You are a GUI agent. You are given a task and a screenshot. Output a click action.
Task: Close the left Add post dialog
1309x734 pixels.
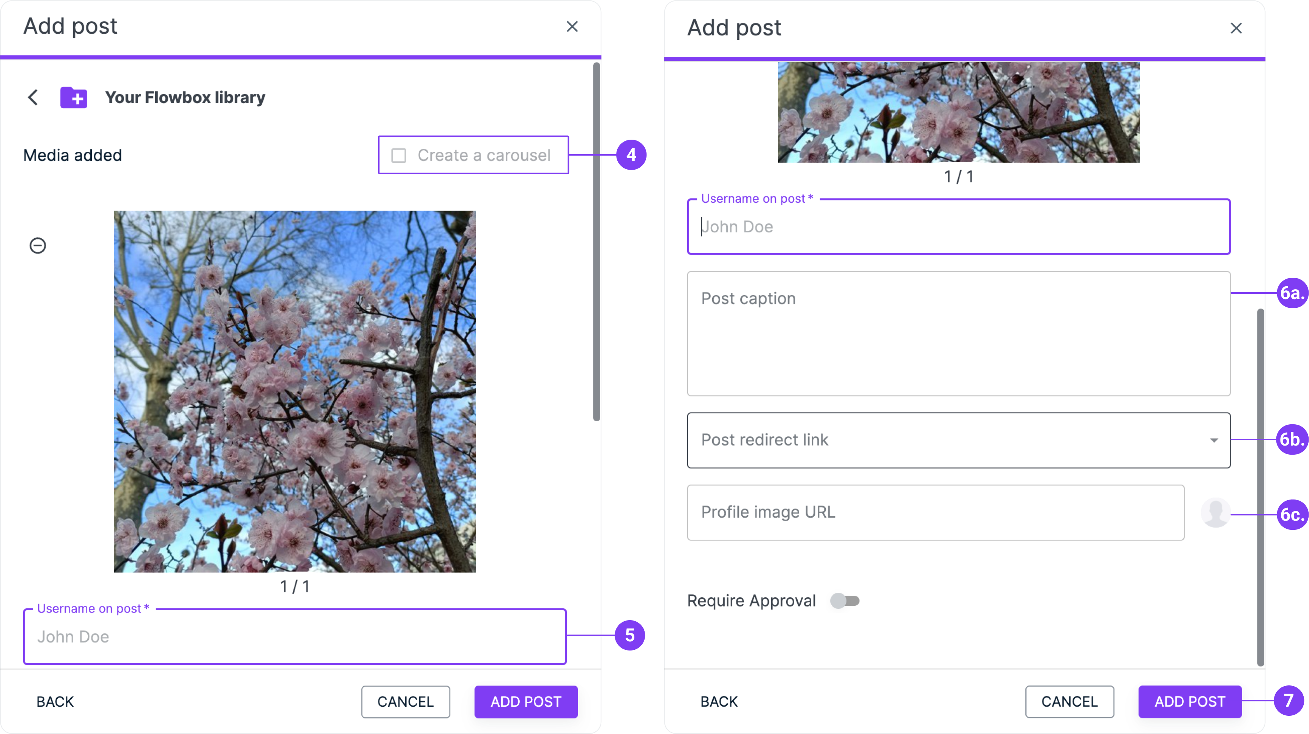click(572, 27)
